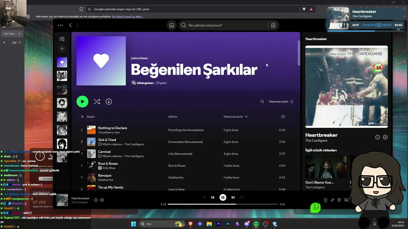408x229 pixels.
Task: Select the song Sick & Tired
Action: pos(107,140)
